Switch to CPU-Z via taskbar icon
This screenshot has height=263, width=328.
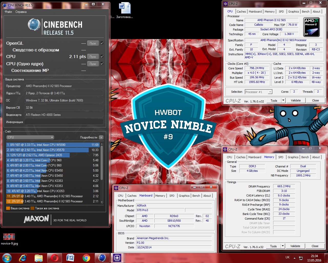[x=117, y=258]
